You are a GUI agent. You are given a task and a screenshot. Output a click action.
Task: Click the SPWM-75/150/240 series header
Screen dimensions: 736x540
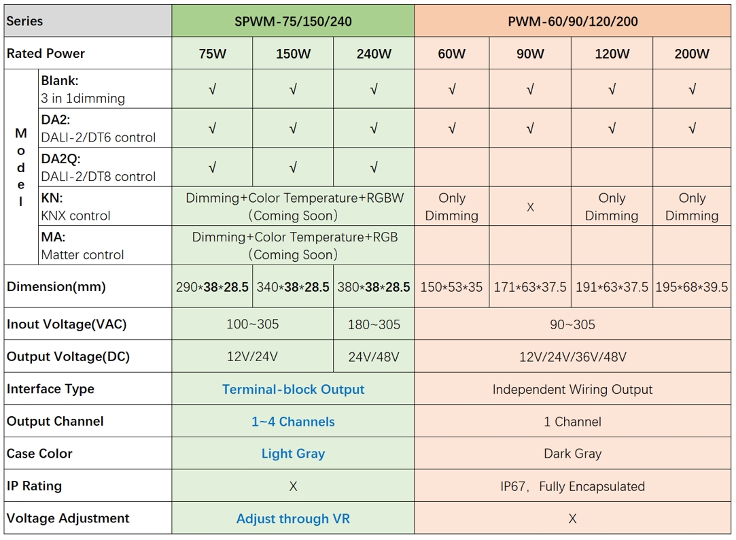coord(293,21)
